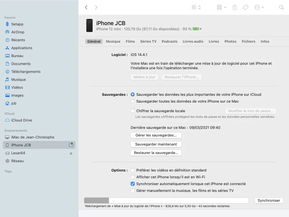Switch to the Infos tab
The width and height of the screenshot is (289, 217).
(265, 42)
